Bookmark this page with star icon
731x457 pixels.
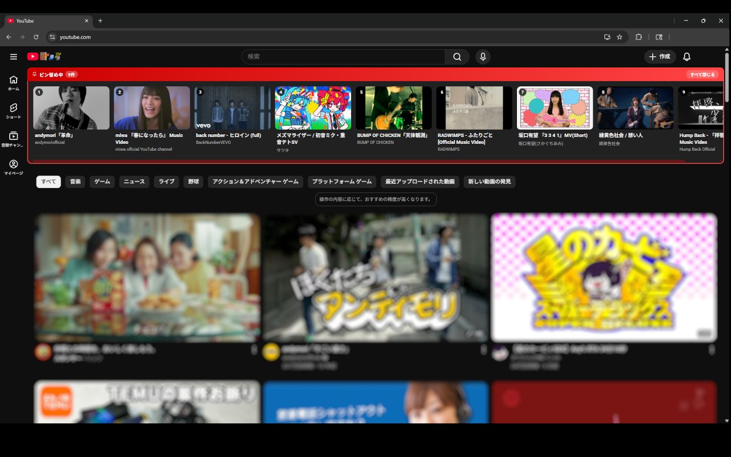[x=620, y=37]
